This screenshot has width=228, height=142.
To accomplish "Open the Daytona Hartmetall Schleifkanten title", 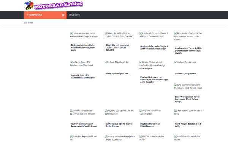I will pyautogui.click(x=150, y=125).
